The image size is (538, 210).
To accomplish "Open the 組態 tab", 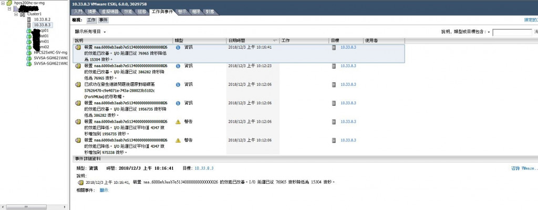I will (142, 12).
